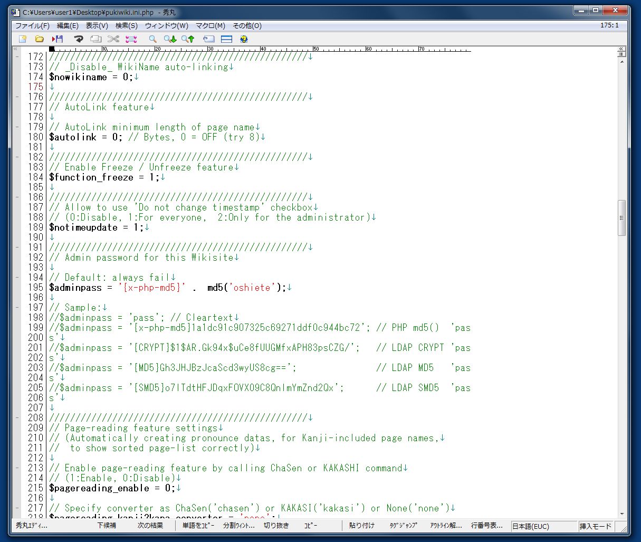Click the アウトライン解... function key button
The height and width of the screenshot is (542, 641).
(x=446, y=526)
